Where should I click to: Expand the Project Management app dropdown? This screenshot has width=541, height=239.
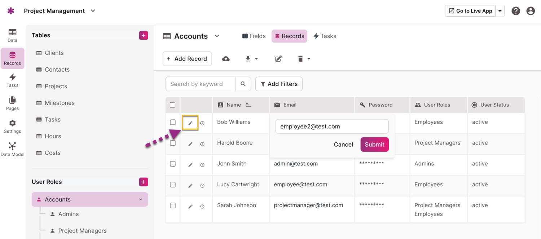[x=93, y=11]
